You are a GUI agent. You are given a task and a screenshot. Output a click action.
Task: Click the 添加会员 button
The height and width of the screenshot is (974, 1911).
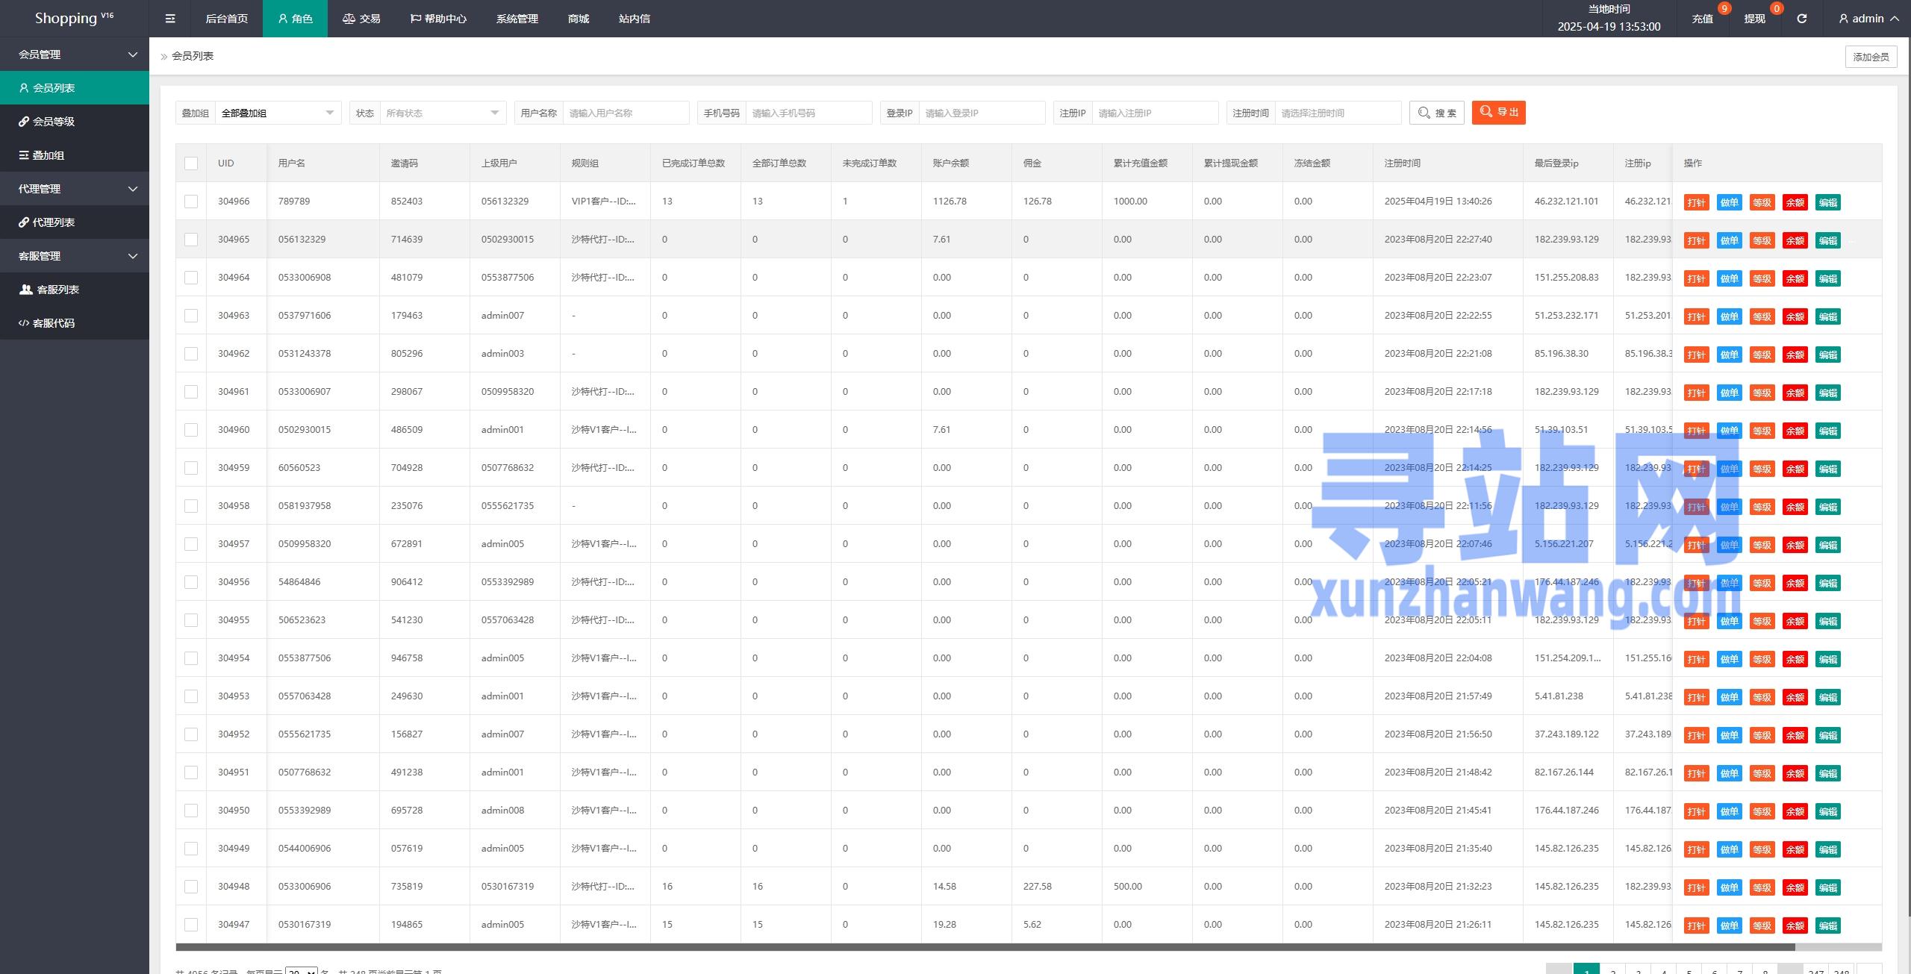1871,57
